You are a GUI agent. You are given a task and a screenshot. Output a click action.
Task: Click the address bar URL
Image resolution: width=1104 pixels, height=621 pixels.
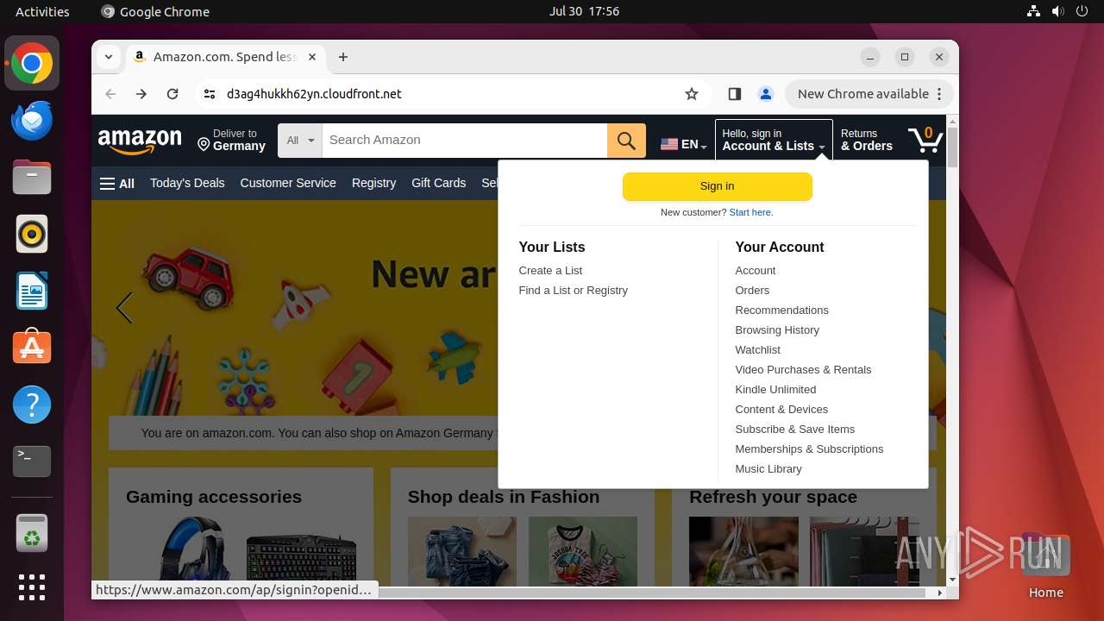point(314,94)
